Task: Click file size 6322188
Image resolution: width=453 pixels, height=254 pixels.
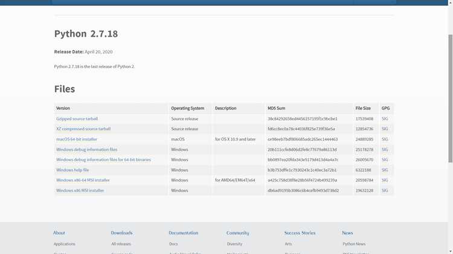Action: coord(363,170)
